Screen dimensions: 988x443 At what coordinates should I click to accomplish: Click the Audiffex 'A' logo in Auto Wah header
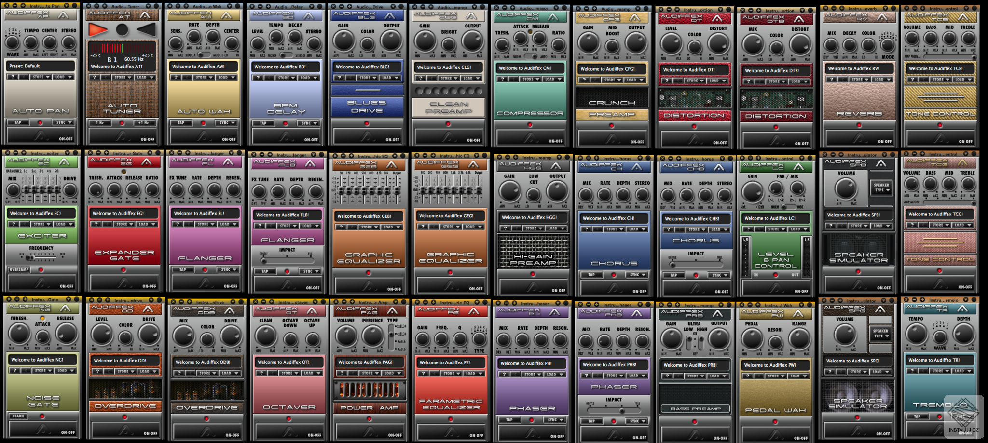click(x=226, y=15)
